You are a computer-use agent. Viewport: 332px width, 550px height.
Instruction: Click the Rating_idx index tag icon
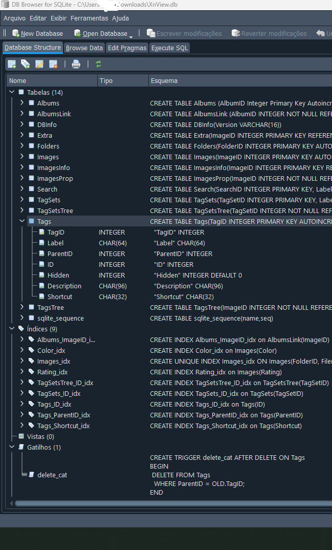click(x=31, y=372)
